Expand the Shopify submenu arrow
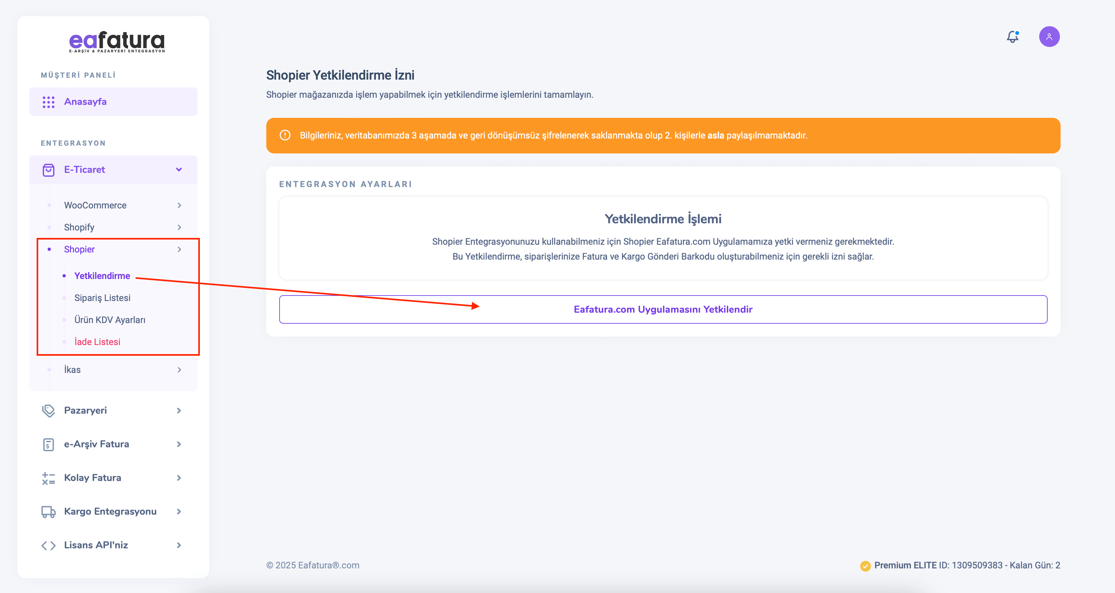The height and width of the screenshot is (593, 1115). [179, 228]
